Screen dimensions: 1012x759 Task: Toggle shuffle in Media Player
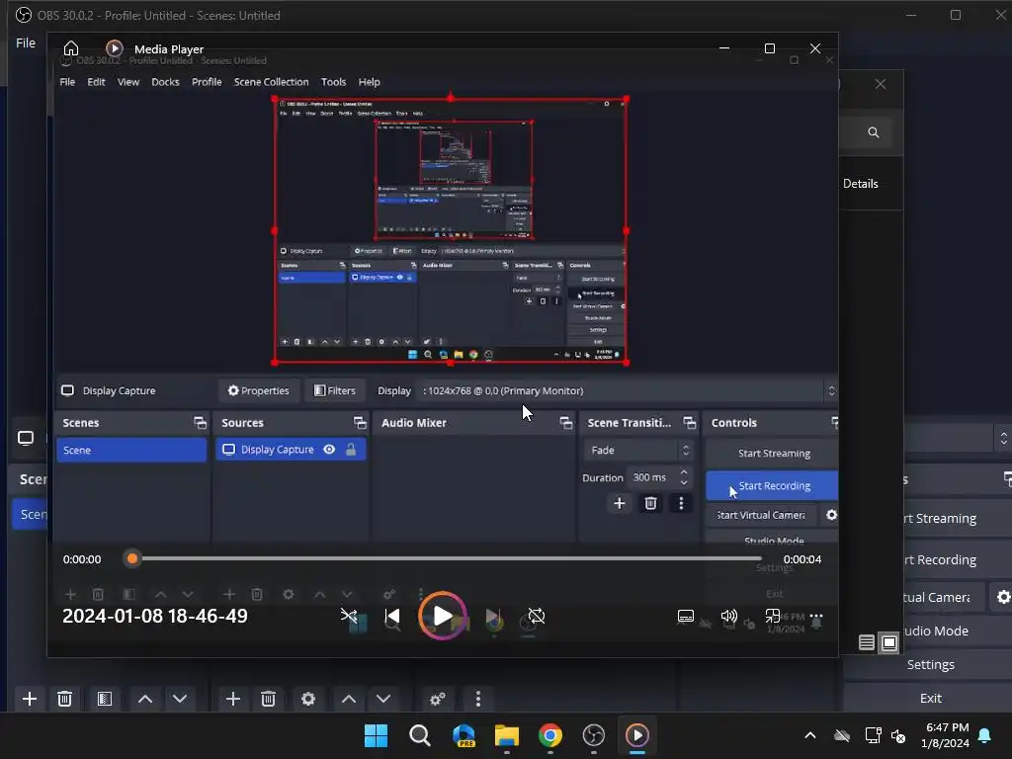349,616
